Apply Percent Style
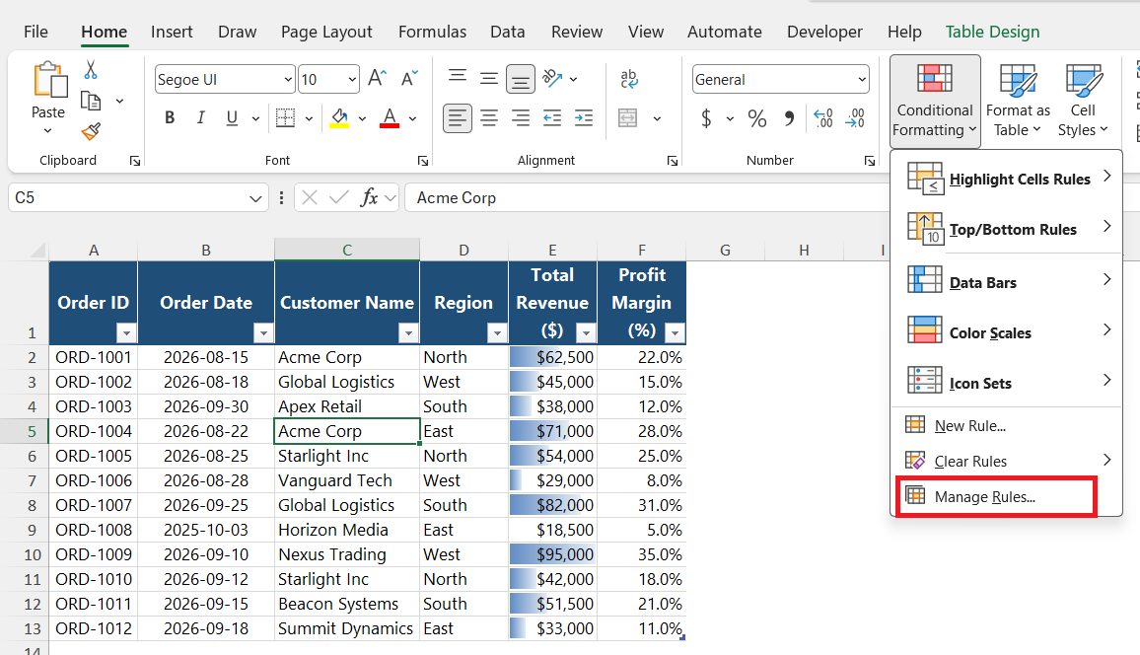This screenshot has width=1140, height=655. click(x=756, y=118)
